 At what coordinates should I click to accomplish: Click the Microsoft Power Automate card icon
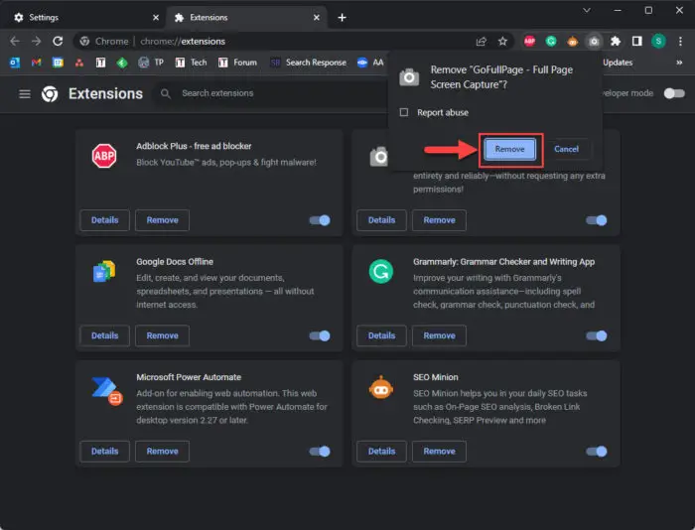click(x=107, y=391)
